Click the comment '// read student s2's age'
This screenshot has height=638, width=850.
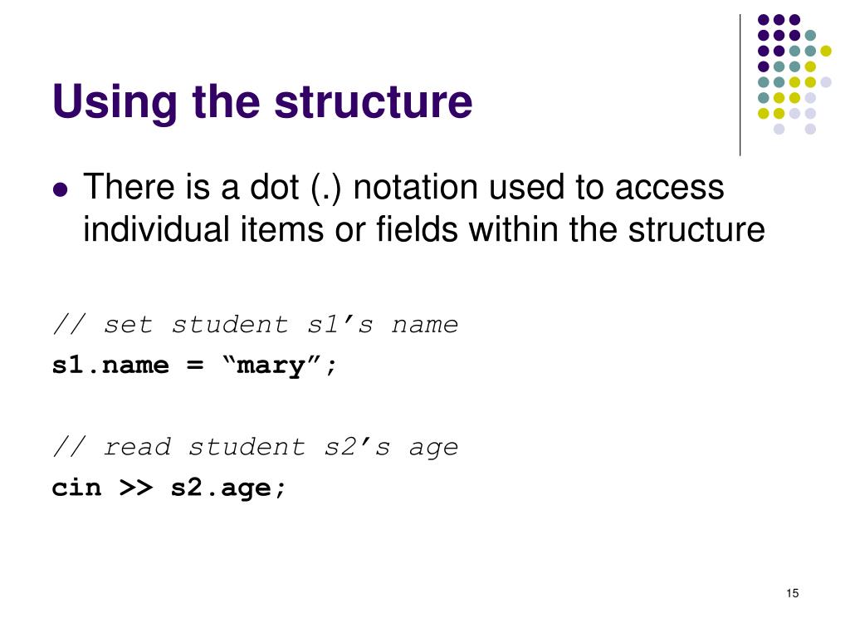pos(256,448)
